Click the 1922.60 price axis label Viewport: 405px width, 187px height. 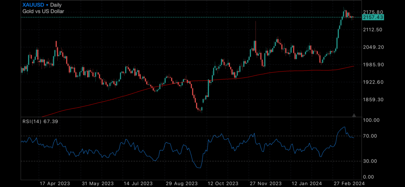pyautogui.click(x=373, y=82)
